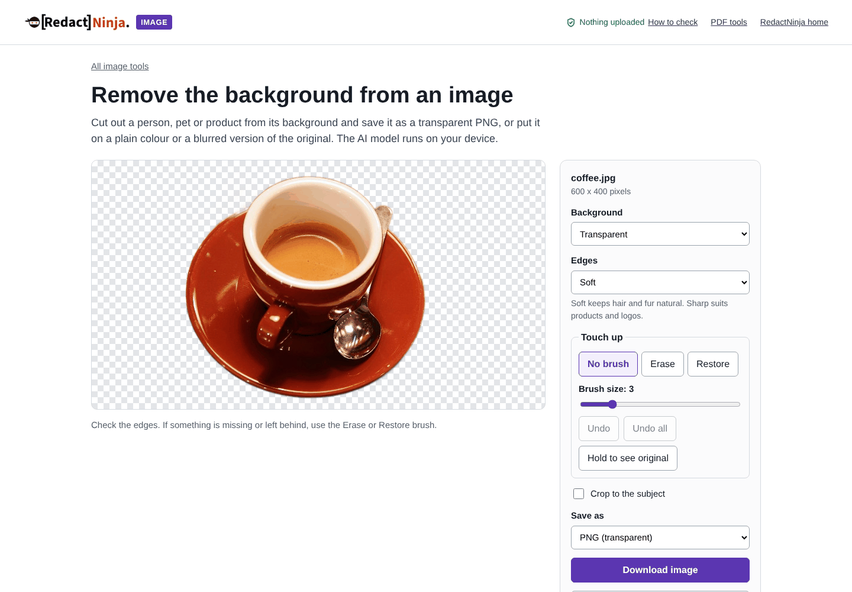
Task: Select the Restore brush
Action: [x=713, y=364]
